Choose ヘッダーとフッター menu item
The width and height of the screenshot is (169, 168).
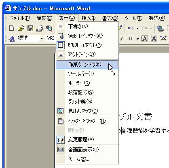click(x=87, y=121)
